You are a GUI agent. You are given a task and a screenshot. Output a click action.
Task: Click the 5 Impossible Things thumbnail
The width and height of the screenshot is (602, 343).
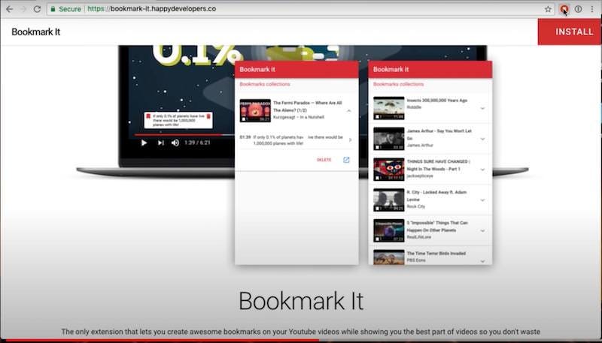(389, 230)
